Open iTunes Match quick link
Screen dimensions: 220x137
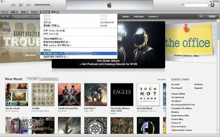pyautogui.click(x=178, y=94)
